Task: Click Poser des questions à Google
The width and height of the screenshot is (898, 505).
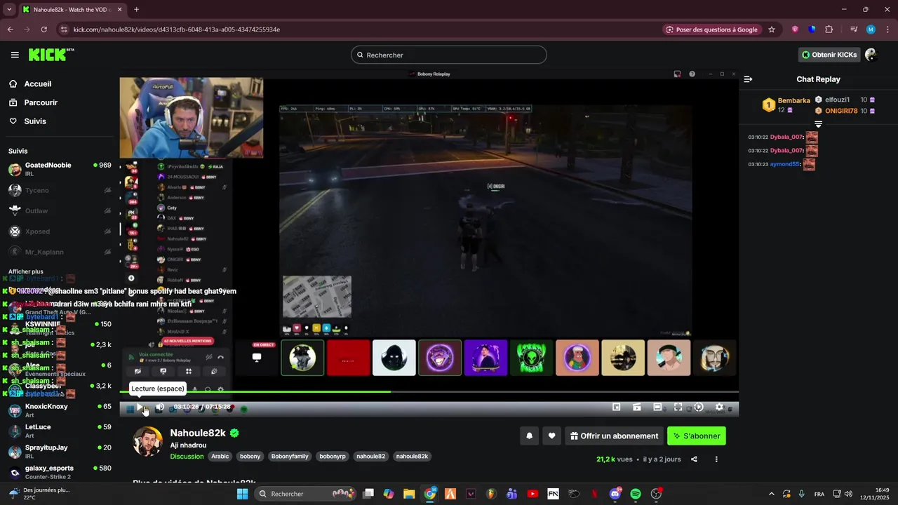Action: click(x=712, y=29)
